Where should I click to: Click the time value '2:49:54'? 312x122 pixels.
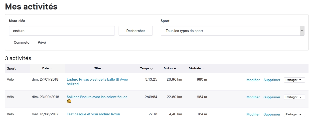pyautogui.click(x=151, y=97)
